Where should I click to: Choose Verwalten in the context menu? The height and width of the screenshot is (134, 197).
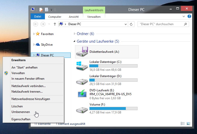[x=33, y=73]
